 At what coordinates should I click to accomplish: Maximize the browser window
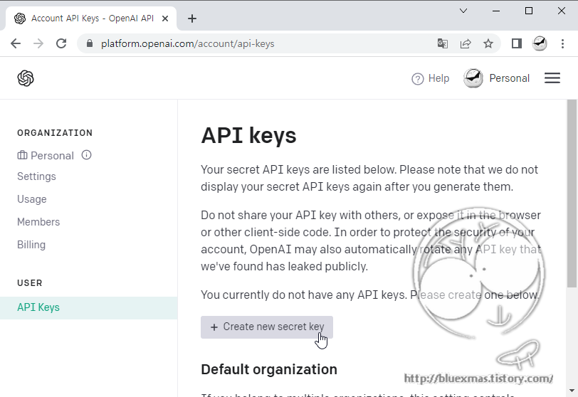[x=529, y=11]
